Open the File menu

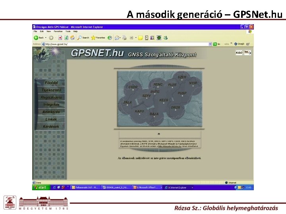coord(35,31)
